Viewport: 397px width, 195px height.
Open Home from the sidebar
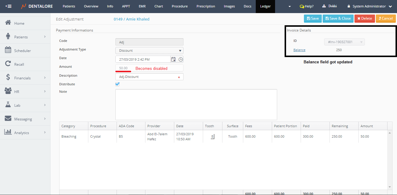[19, 23]
